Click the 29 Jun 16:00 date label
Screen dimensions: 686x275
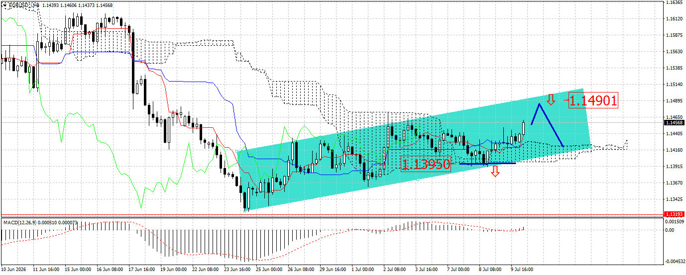333,270
